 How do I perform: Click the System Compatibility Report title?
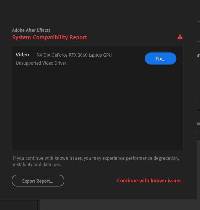[x=50, y=37]
